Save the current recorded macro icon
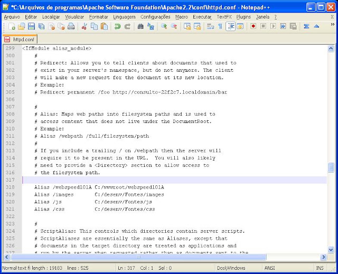 (x=293, y=26)
